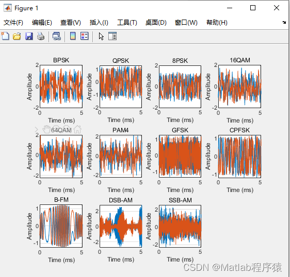Click the New Figure toolbar icon
The image size is (290, 277).
point(5,36)
